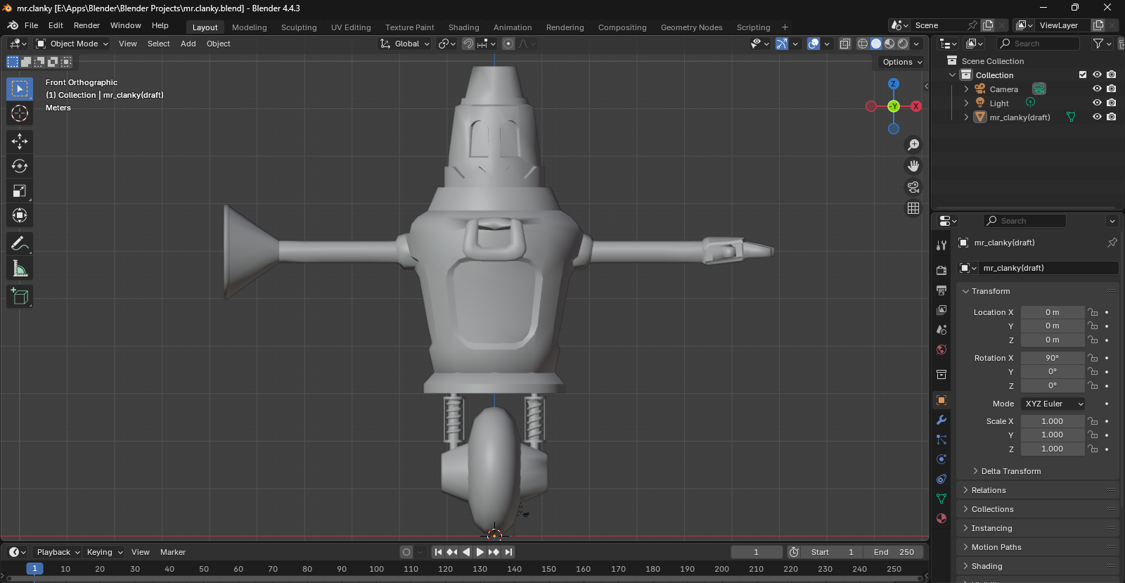Open the Object Mode dropdown

(x=72, y=44)
